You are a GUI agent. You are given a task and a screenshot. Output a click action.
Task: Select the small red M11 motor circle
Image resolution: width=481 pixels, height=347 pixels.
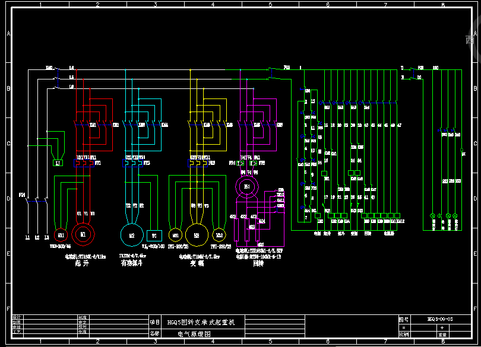[61, 235]
